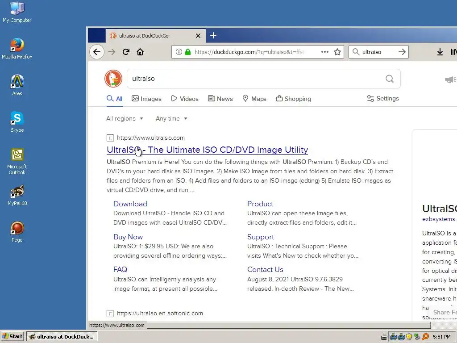Show site information icon in address bar
The height and width of the screenshot is (343, 457).
(179, 52)
